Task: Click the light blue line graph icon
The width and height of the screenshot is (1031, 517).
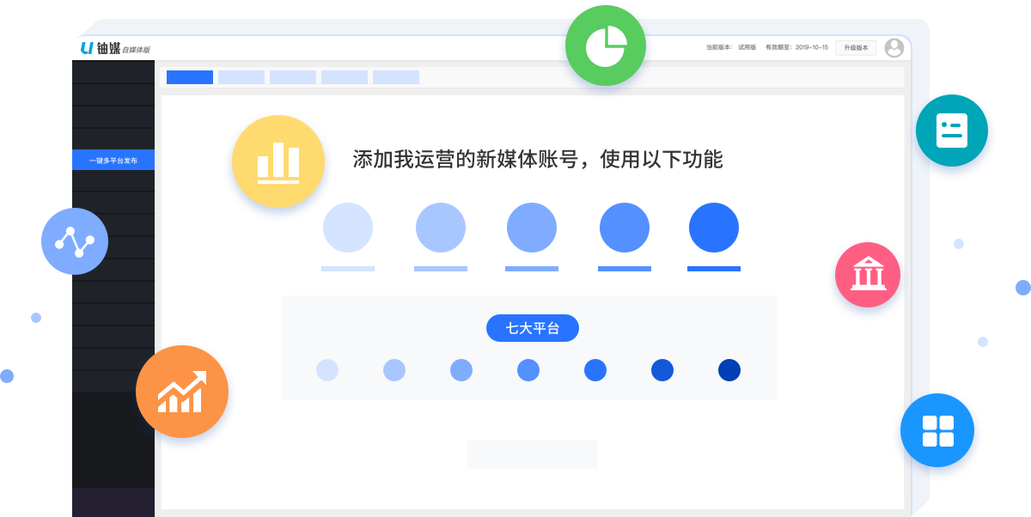Action: pos(75,241)
